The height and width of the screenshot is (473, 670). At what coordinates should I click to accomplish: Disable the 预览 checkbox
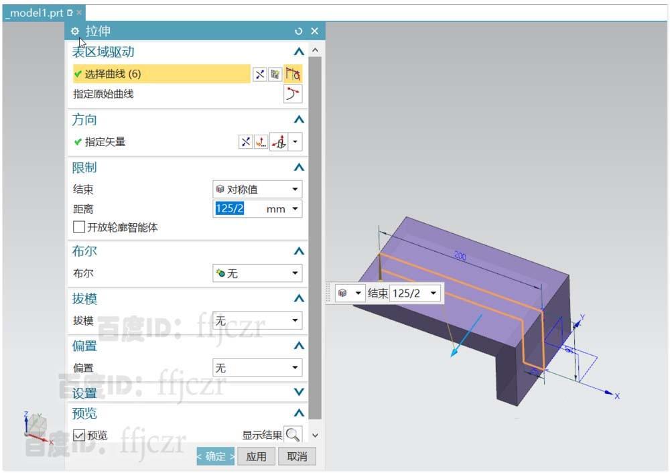coord(78,435)
